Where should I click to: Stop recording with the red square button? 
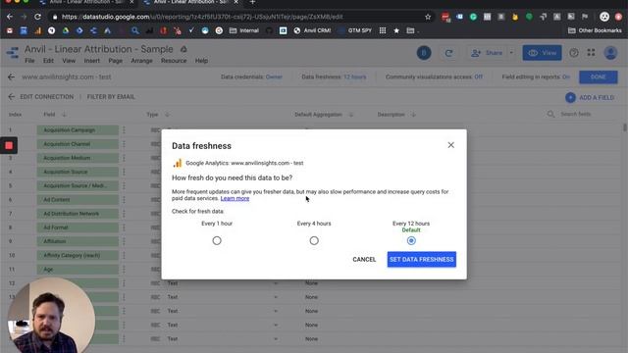(x=9, y=146)
